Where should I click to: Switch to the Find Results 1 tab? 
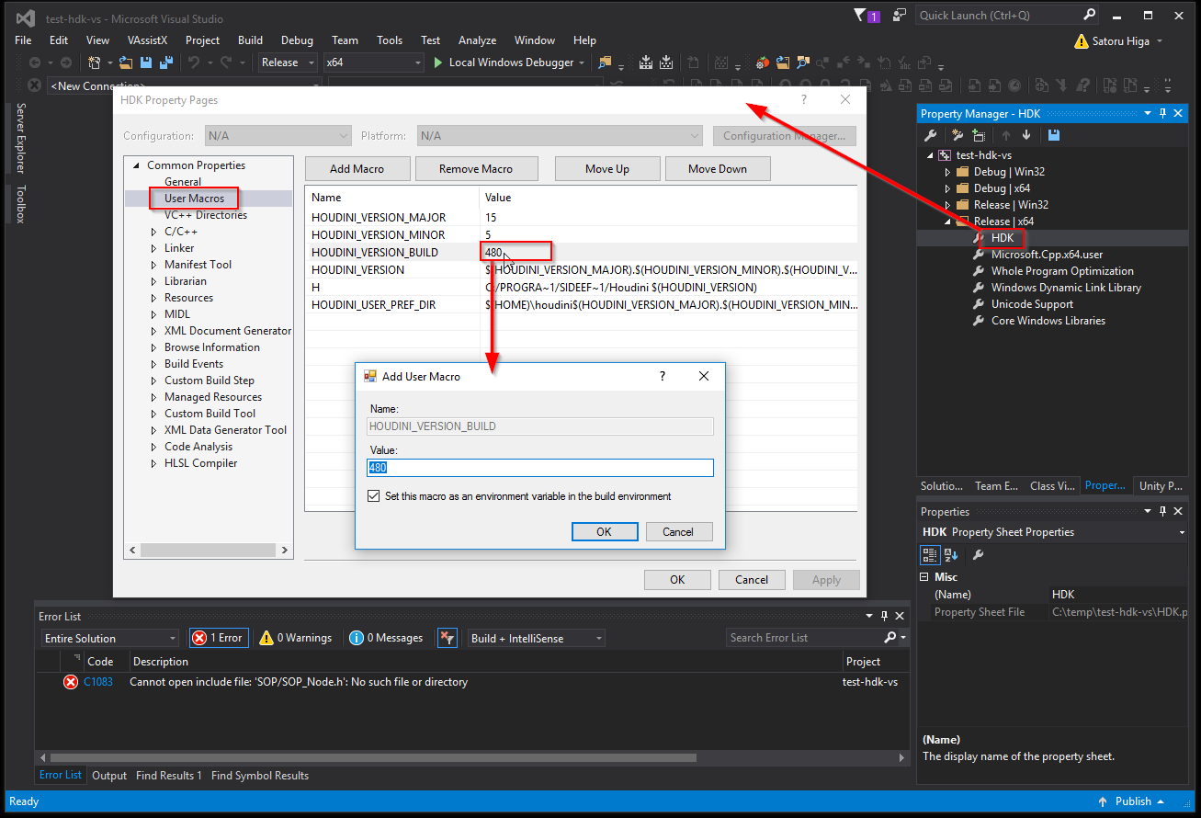tap(169, 776)
